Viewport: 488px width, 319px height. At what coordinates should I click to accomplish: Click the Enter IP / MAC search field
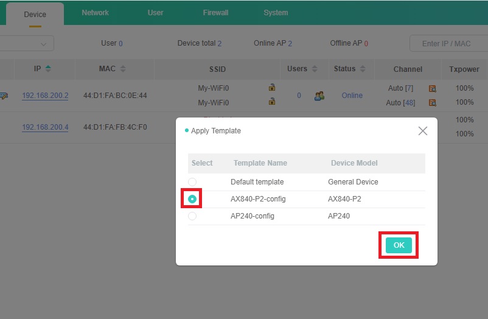(447, 44)
